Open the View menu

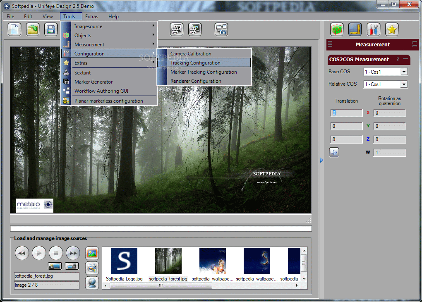click(48, 17)
